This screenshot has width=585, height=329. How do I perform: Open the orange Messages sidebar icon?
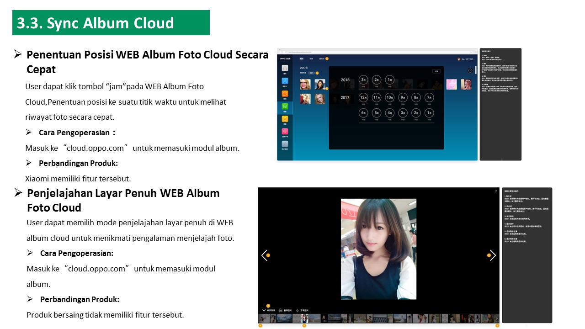285,94
